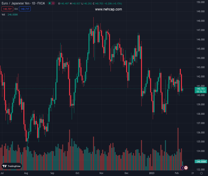Viewport: 208px width, 176px height.
Task: Click the low price L140.292
Action: (x=86, y=4)
